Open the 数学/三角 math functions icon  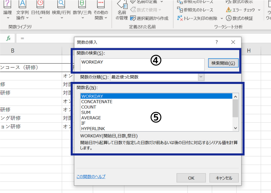pos(82,4)
